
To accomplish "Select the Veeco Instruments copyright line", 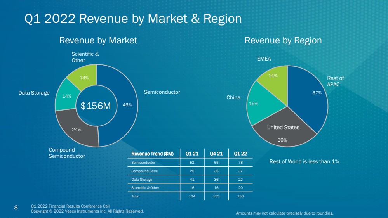I will click(87, 211).
